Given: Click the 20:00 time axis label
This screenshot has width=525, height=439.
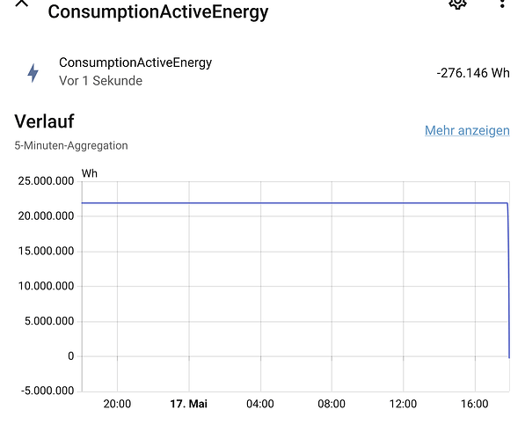Looking at the screenshot, I should [x=117, y=404].
